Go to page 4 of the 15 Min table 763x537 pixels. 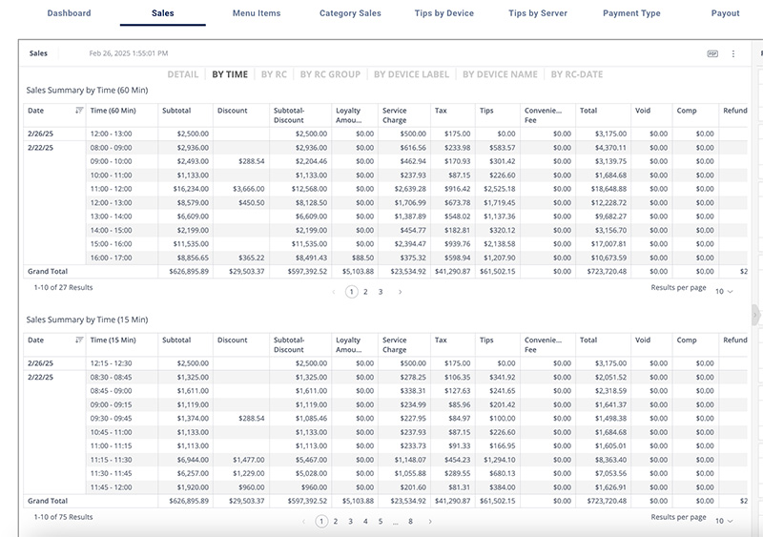tap(365, 522)
